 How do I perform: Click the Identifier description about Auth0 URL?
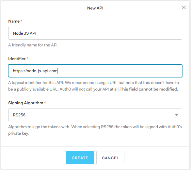click(93, 86)
